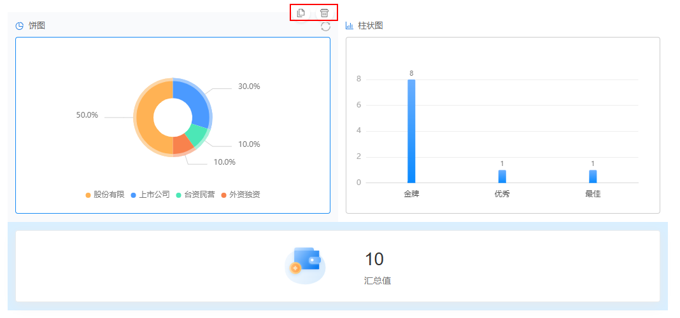Toggle the 外资独资 legend item
Image resolution: width=680 pixels, height=318 pixels.
(x=241, y=195)
